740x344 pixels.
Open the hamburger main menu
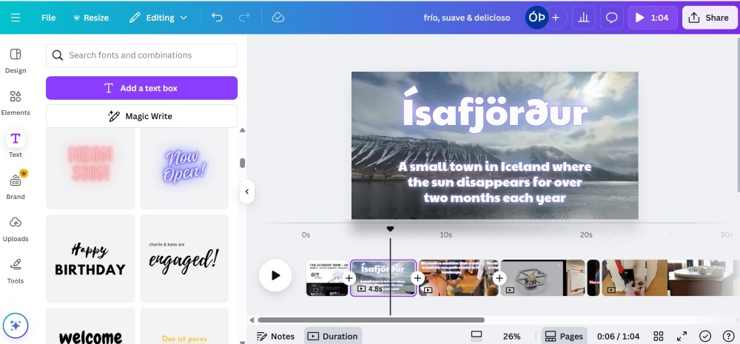[x=16, y=18]
